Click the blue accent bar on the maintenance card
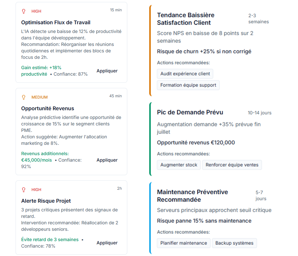This screenshot has height=256, width=298. (150, 218)
